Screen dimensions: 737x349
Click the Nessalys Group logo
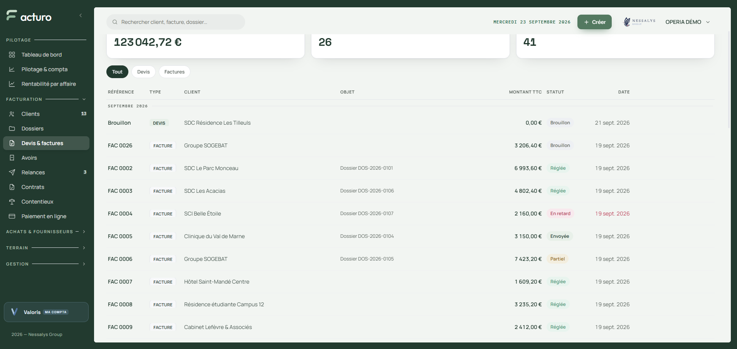(639, 22)
